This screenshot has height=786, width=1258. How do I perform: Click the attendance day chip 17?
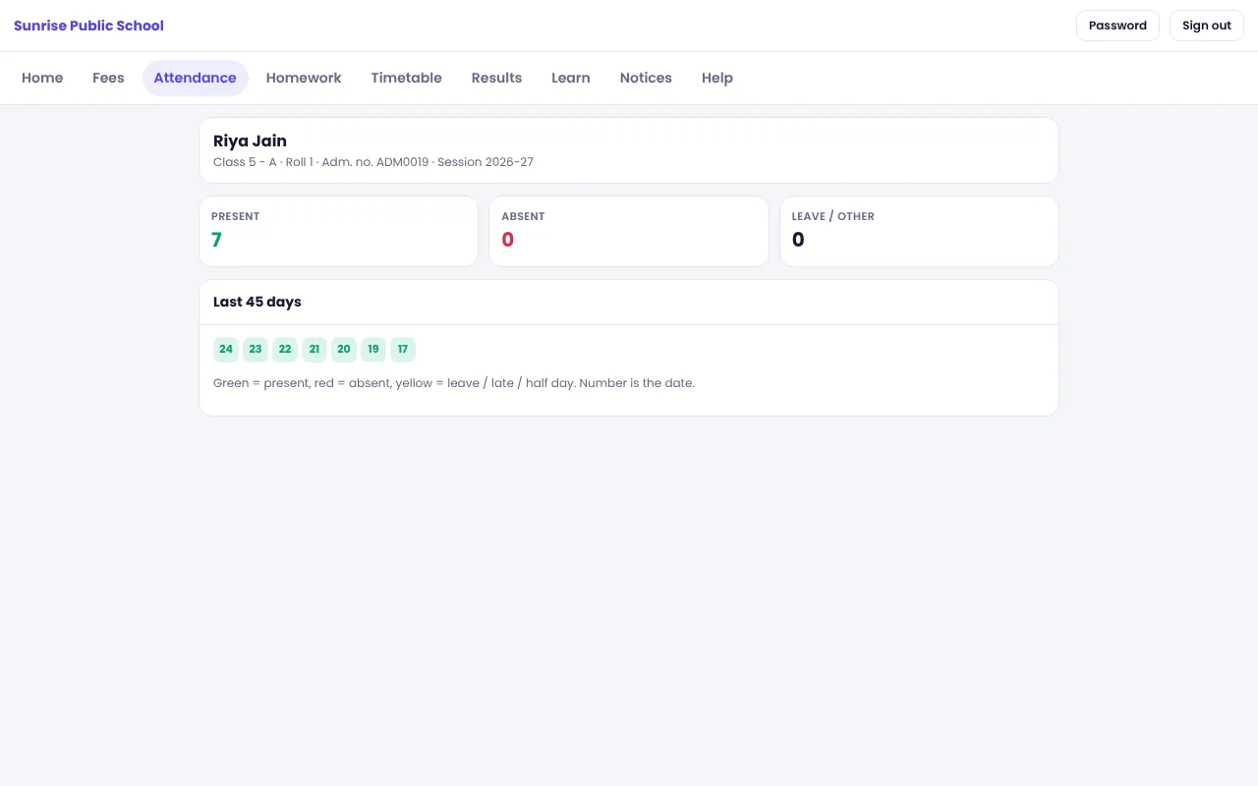click(x=403, y=349)
